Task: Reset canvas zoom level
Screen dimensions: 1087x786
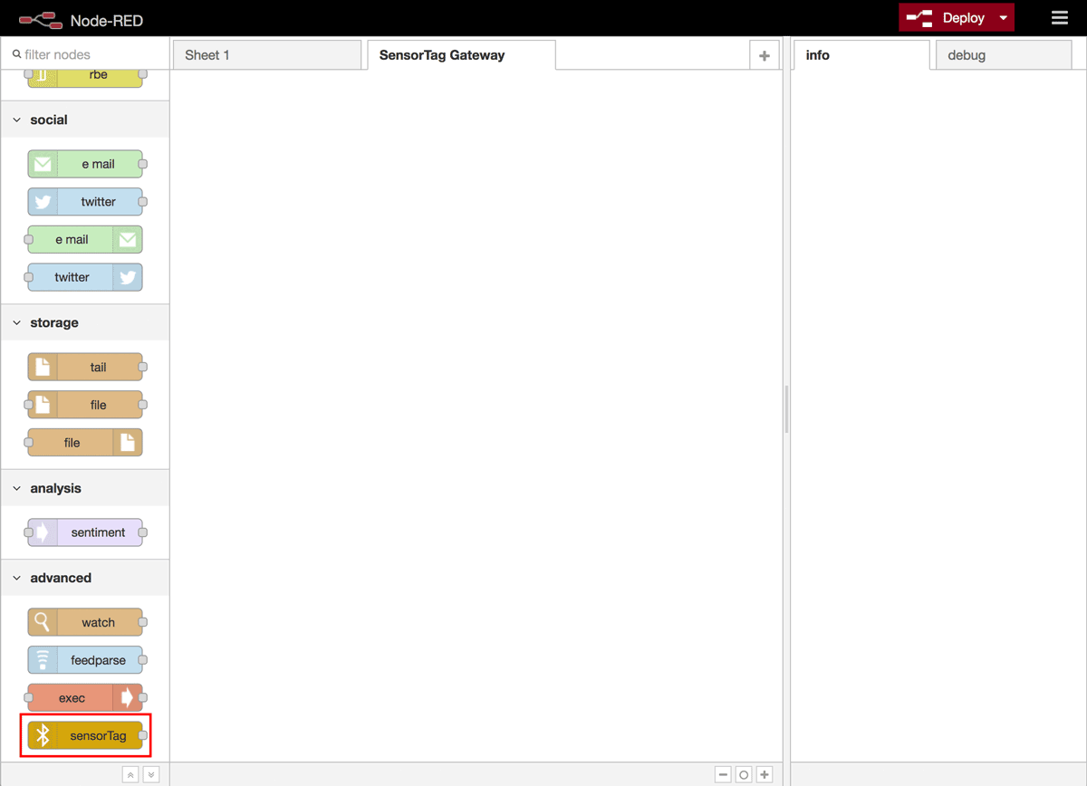Action: point(744,775)
